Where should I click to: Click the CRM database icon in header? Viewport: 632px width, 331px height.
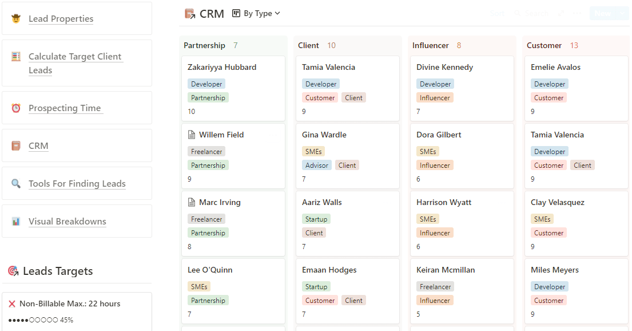tap(190, 14)
